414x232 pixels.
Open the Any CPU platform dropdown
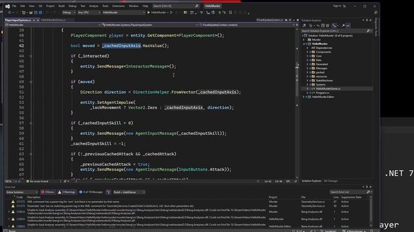point(89,12)
